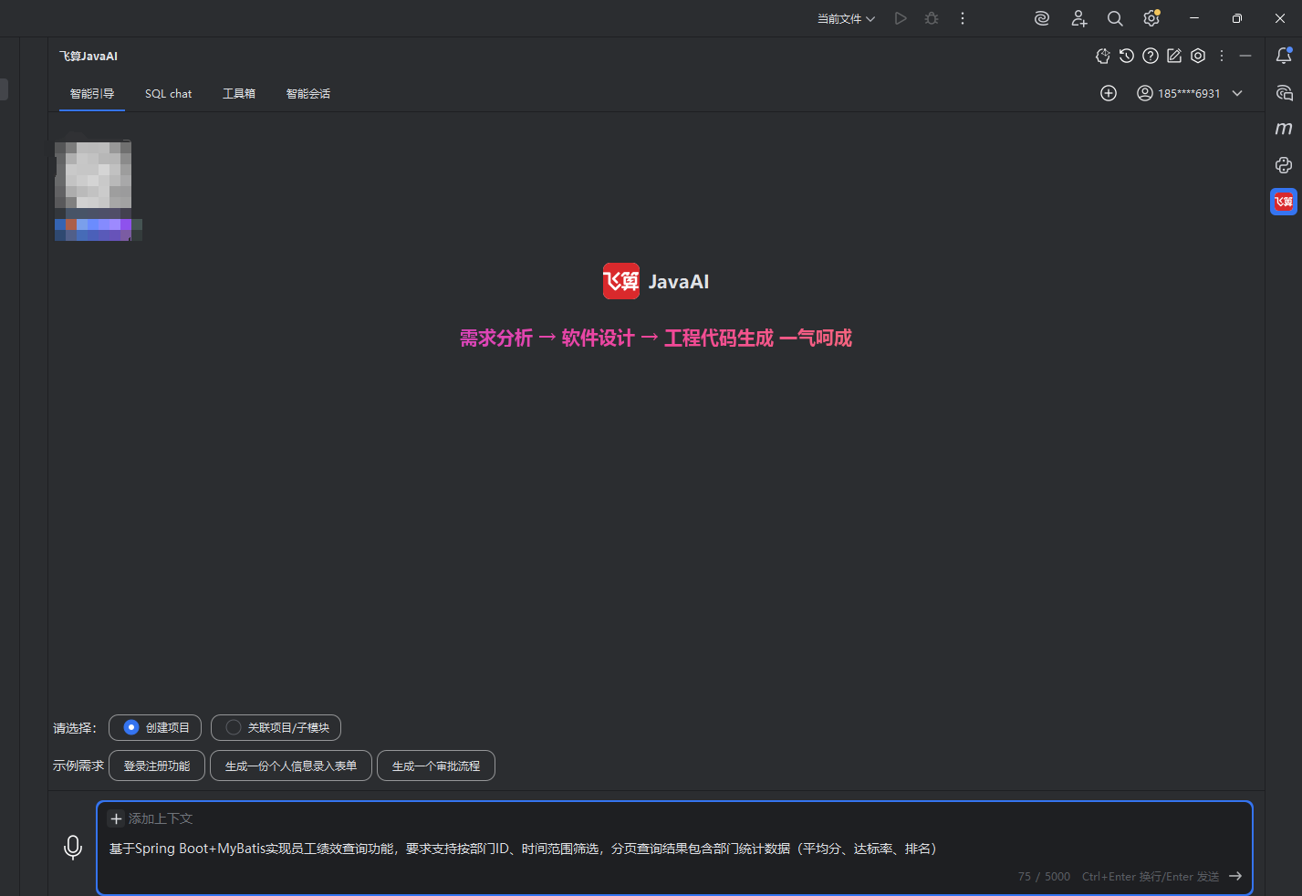Click the 185****6931 account name

1189,93
